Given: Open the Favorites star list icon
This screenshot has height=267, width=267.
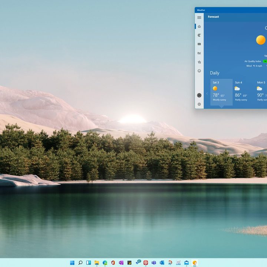Looking at the screenshot, I should (x=199, y=62).
